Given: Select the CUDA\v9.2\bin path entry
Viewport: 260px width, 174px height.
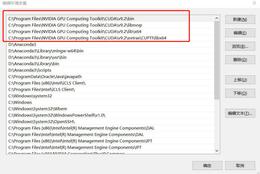Looking at the screenshot, I should pos(110,19).
